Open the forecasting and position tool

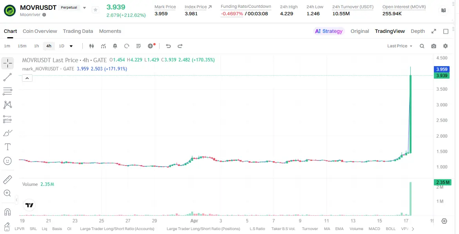point(7,119)
